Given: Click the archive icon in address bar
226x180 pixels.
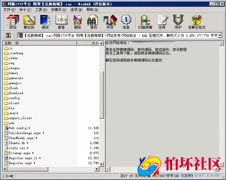Looking at the screenshot, I should 21,35.
